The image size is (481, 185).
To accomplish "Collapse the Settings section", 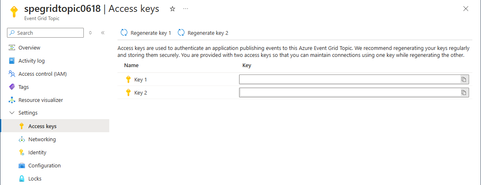I will 12,113.
